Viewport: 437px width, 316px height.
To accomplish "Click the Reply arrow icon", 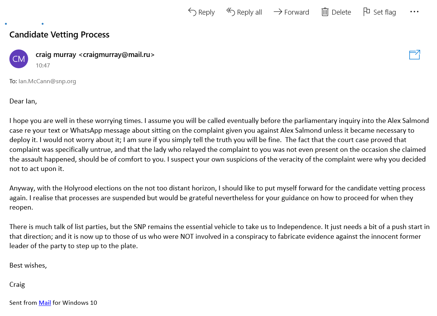I will pos(192,12).
